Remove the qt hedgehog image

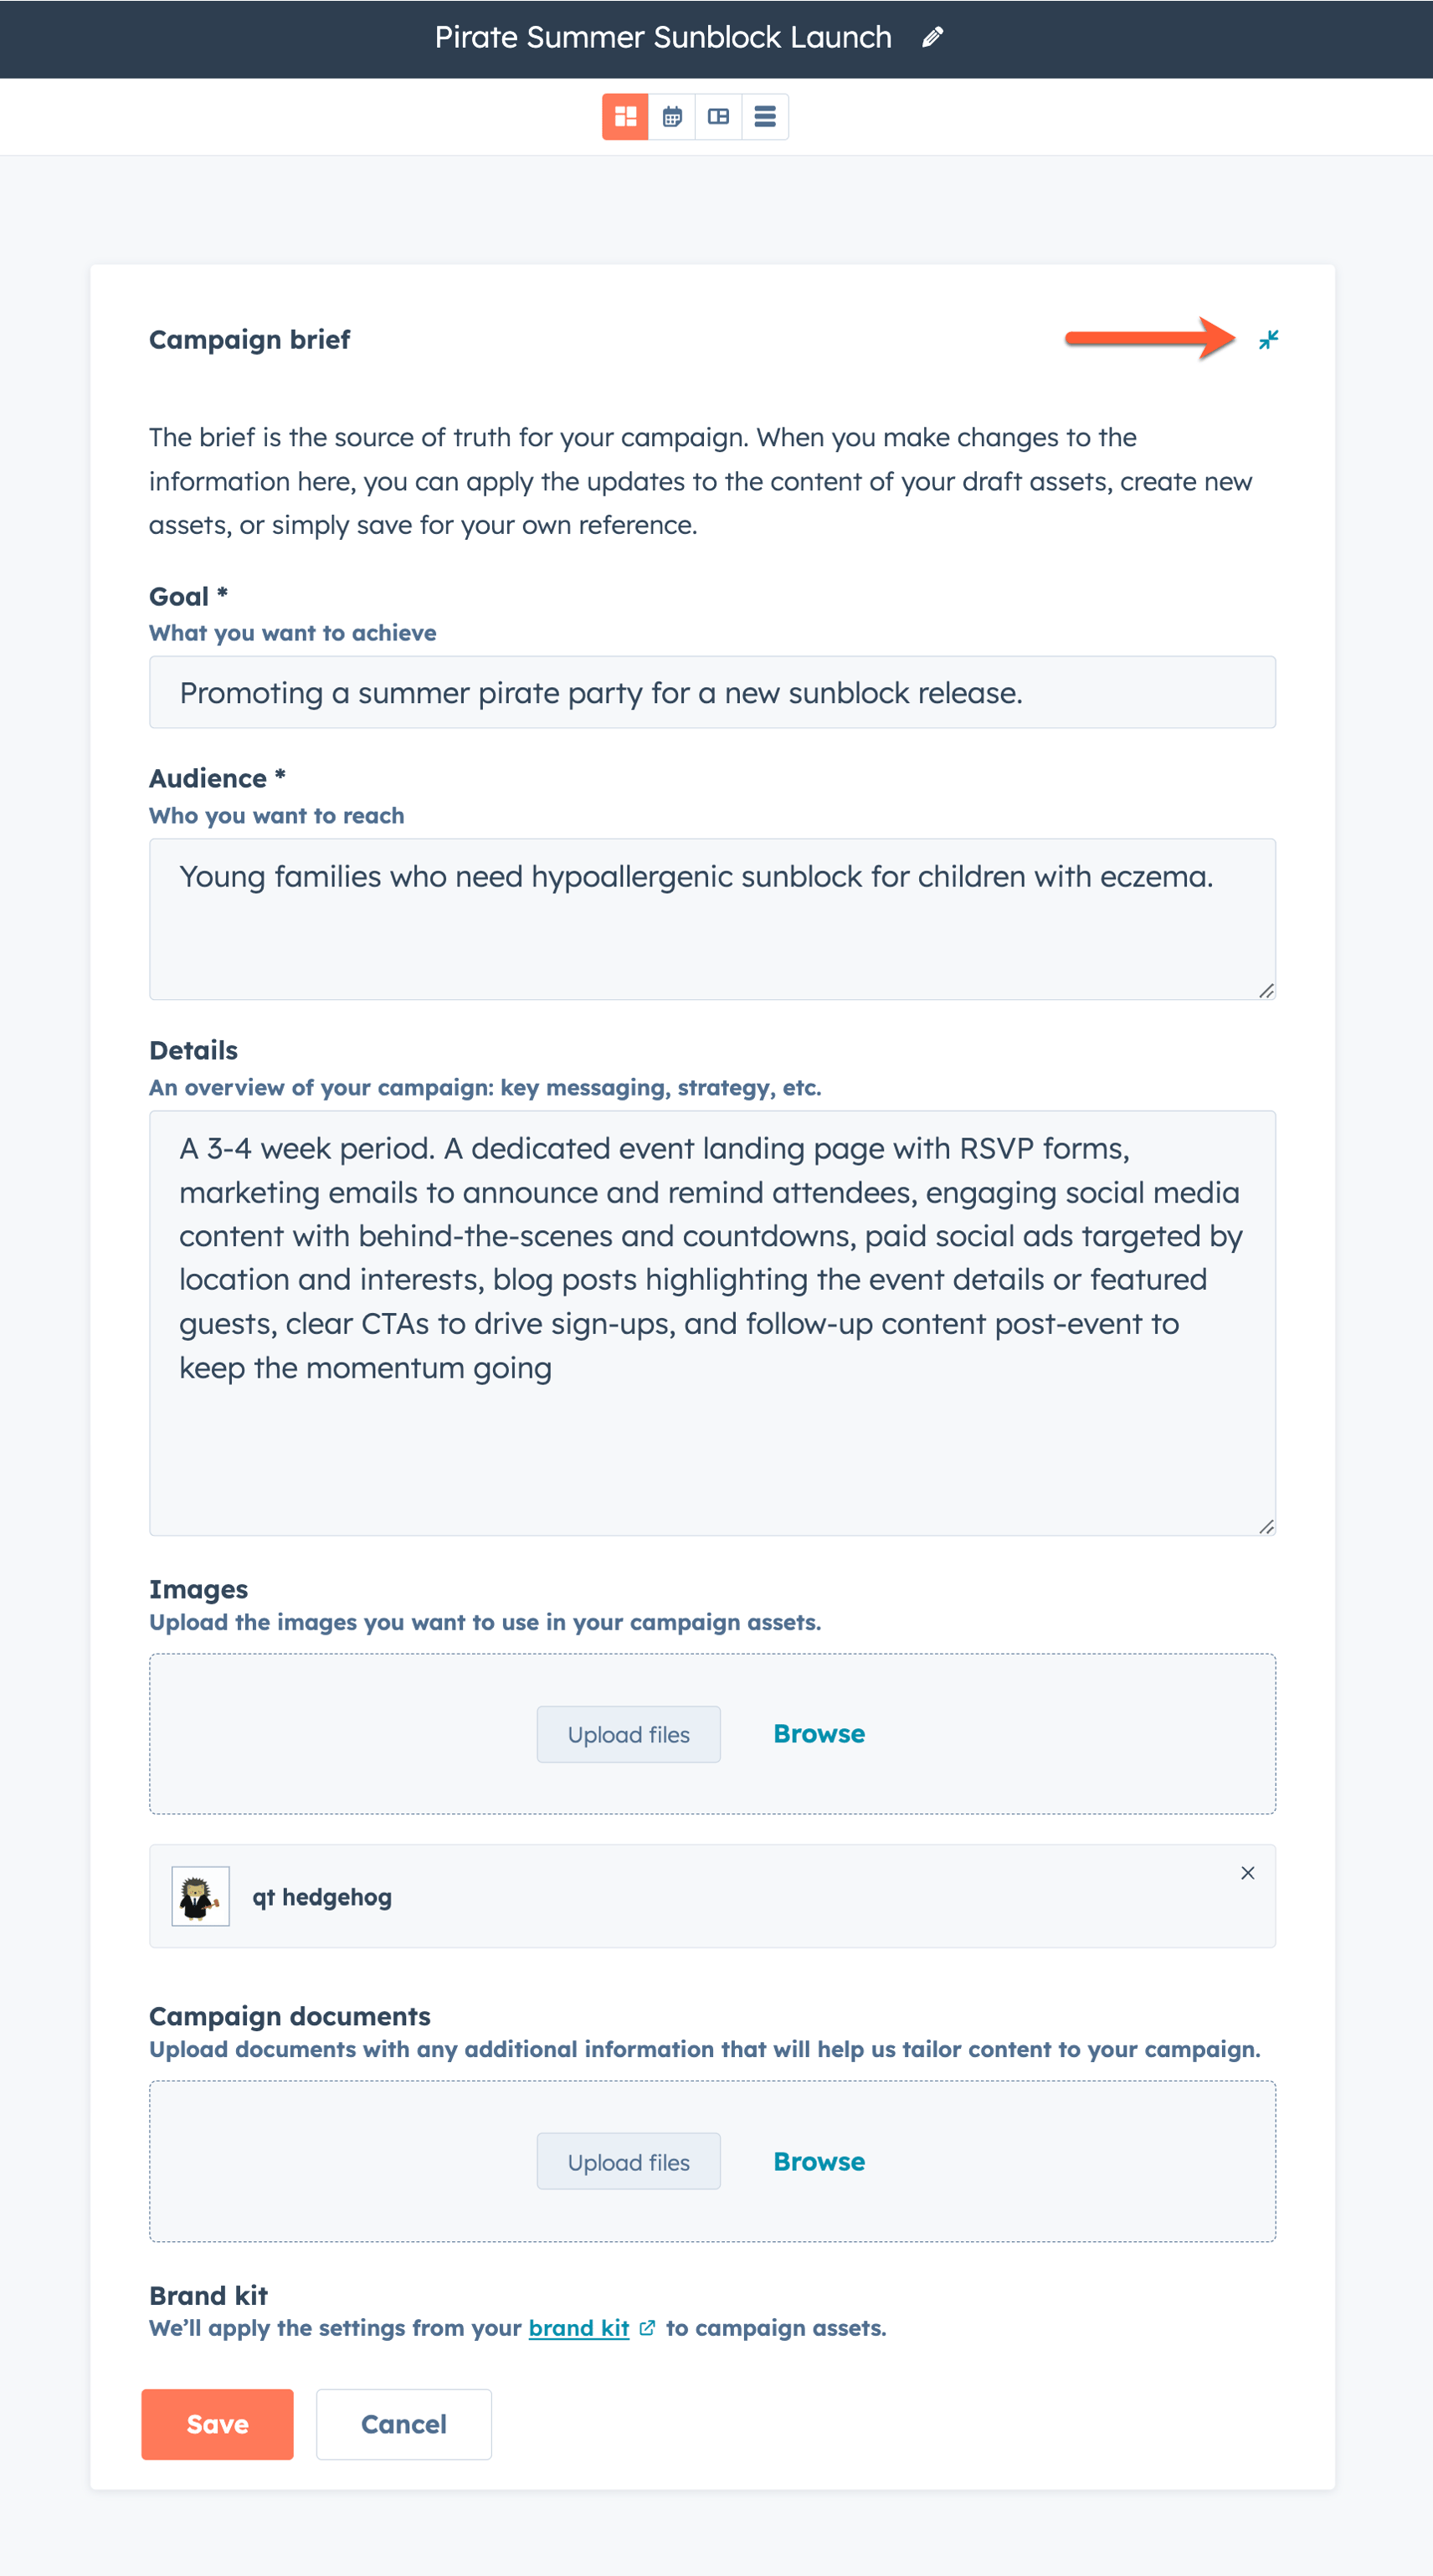click(x=1248, y=1873)
